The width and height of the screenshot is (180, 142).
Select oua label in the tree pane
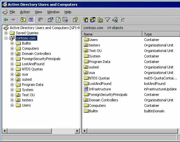point(25,74)
